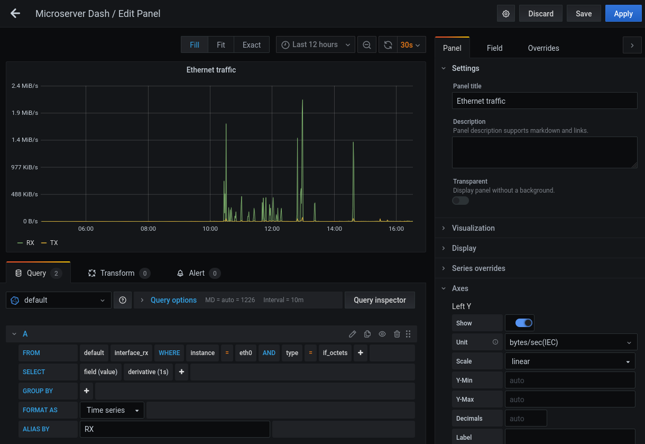This screenshot has width=645, height=444.
Task: Click the Panel title input field
Action: click(545, 101)
